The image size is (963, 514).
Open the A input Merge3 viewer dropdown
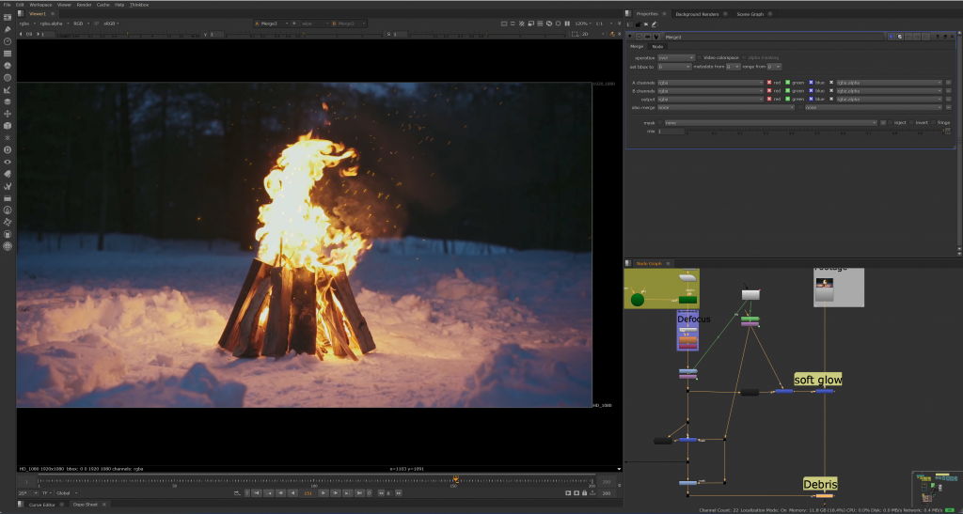point(271,23)
